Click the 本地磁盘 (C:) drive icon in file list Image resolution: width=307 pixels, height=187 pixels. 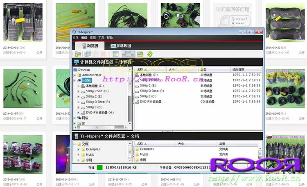137,75
